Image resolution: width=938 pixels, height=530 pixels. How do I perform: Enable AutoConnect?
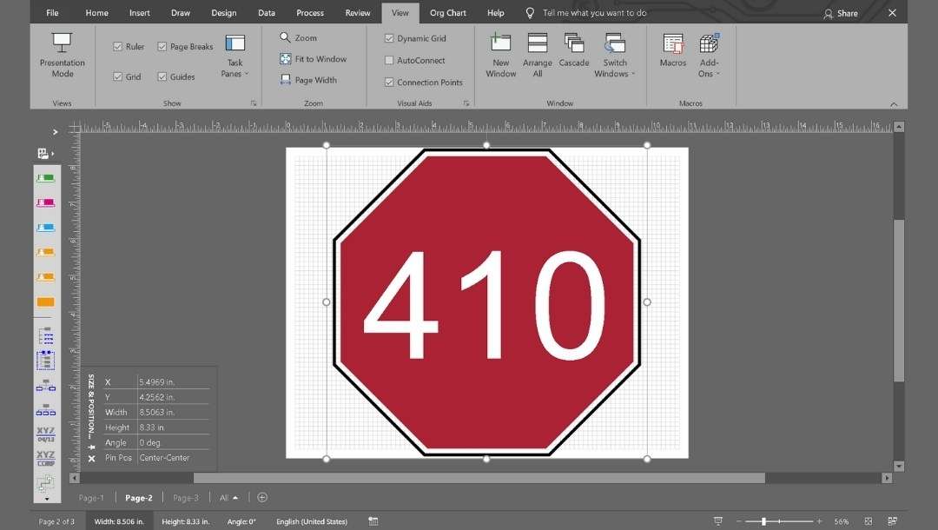(389, 60)
